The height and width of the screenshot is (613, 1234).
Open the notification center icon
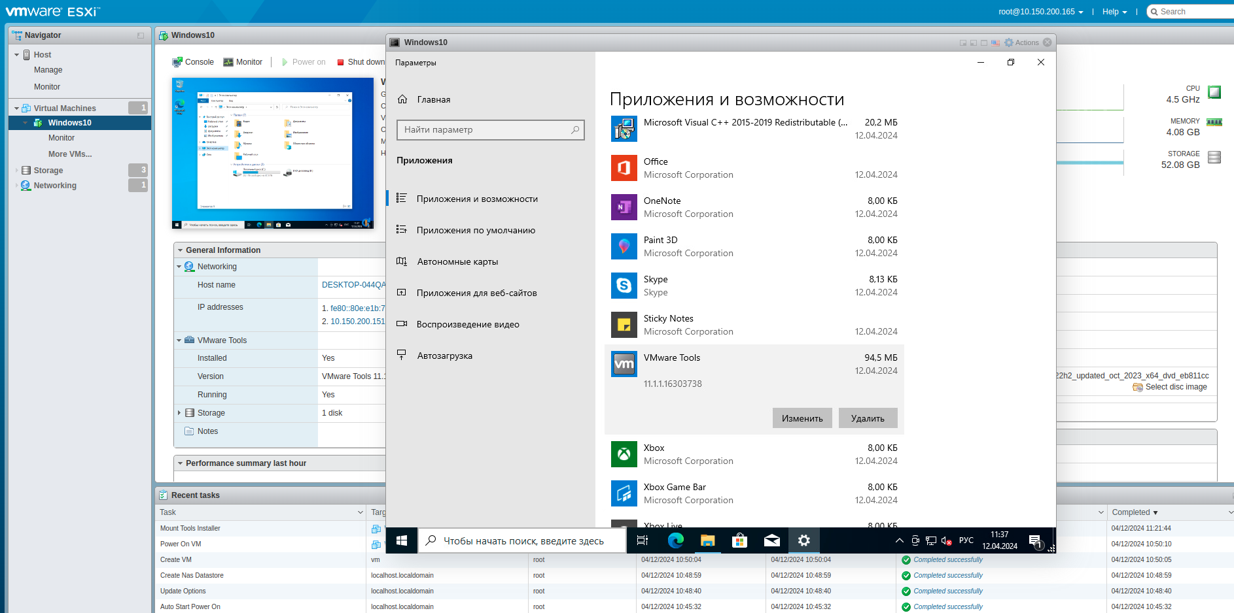pos(1035,541)
